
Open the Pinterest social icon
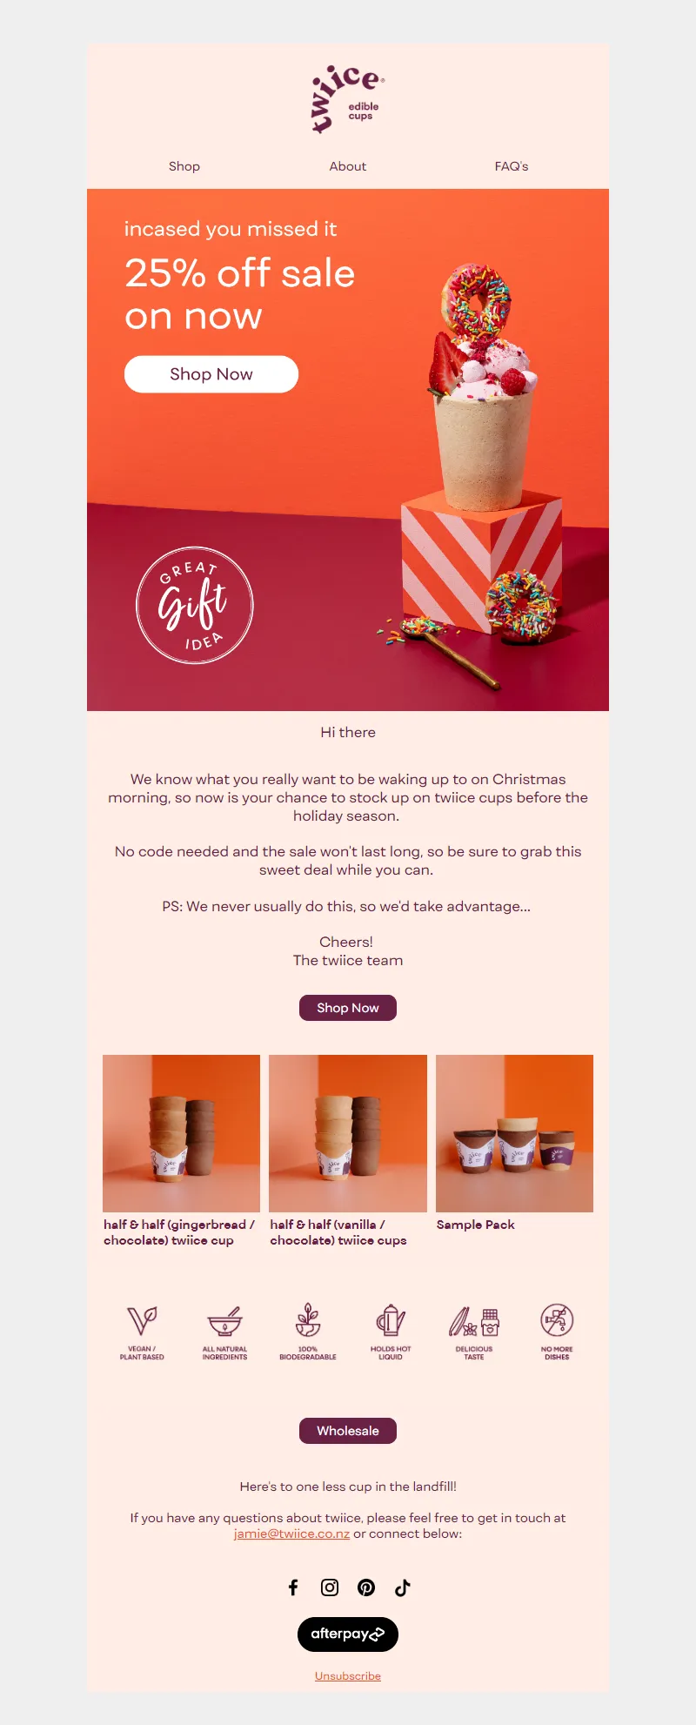click(x=366, y=1587)
